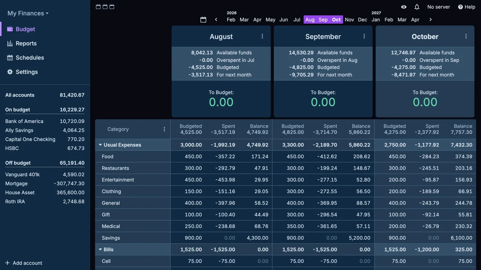The width and height of the screenshot is (481, 270).
Task: Select Feb 2026 in month picker
Action: point(231,19)
